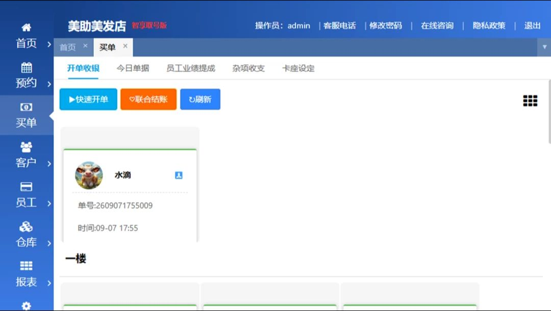Open the 卡座设定 tab
This screenshot has height=311, width=551.
point(298,68)
